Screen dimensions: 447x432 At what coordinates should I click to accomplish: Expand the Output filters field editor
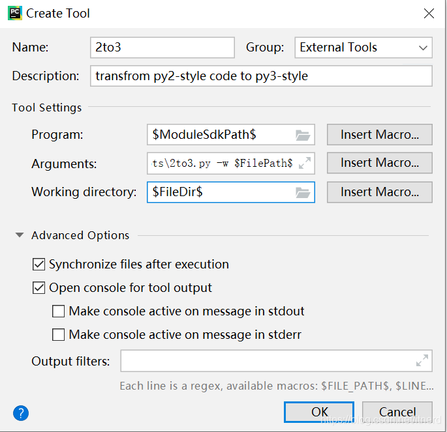422,360
